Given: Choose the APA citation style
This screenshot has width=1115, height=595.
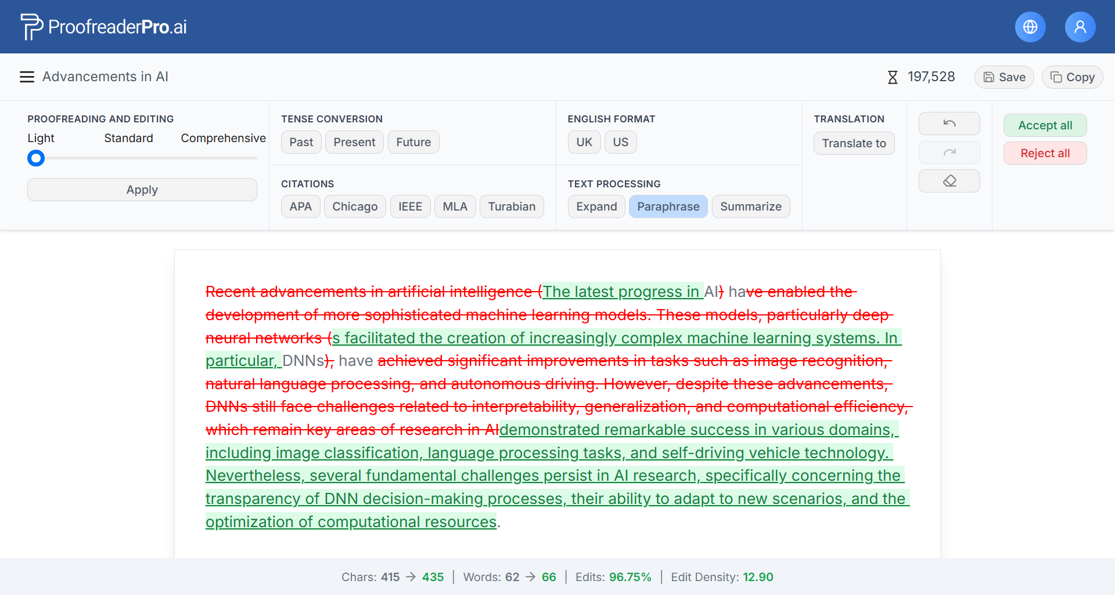Looking at the screenshot, I should [300, 206].
